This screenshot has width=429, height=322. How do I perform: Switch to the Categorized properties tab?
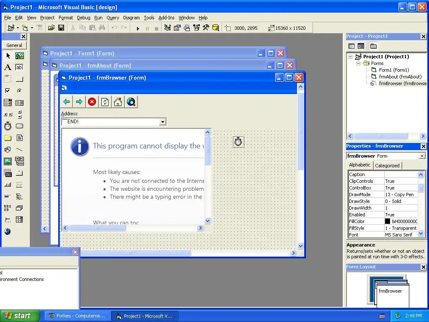pos(387,165)
